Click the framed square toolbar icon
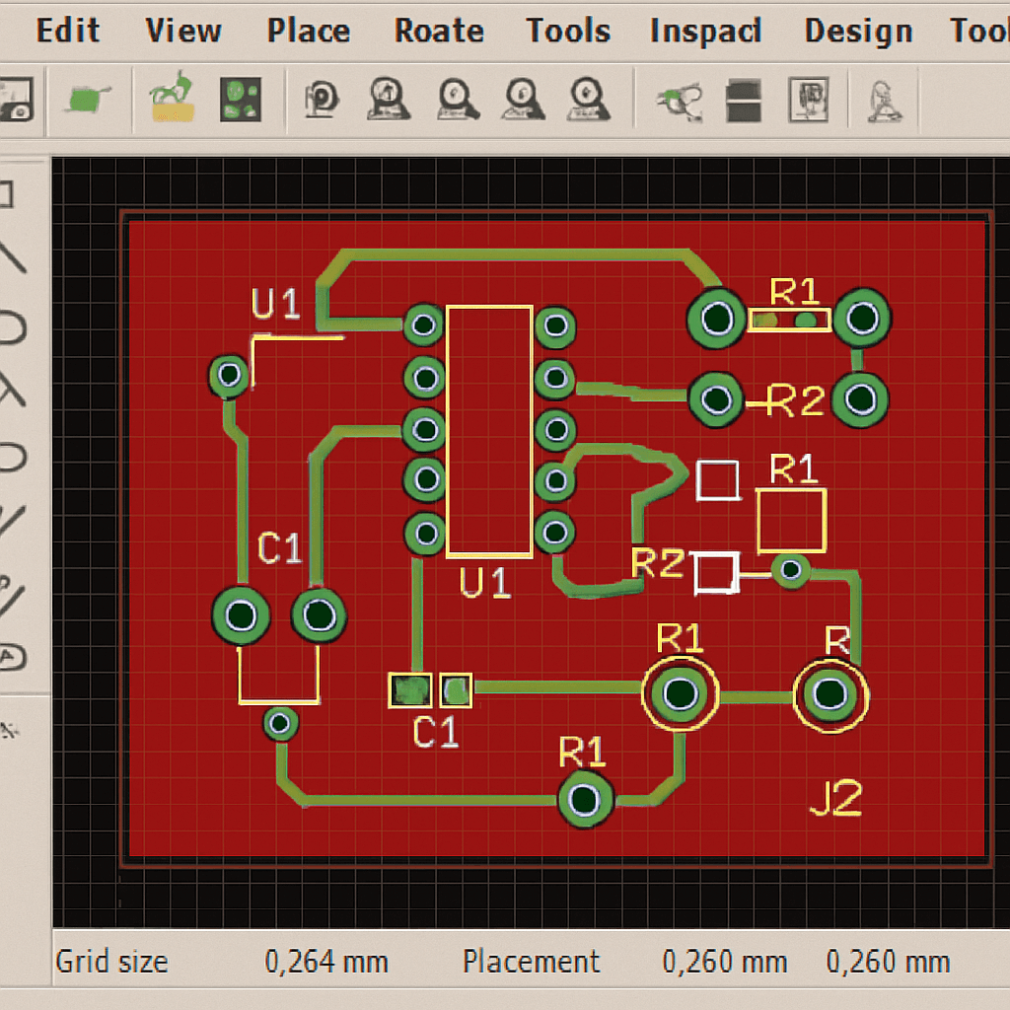Image resolution: width=1010 pixels, height=1010 pixels. 808,99
